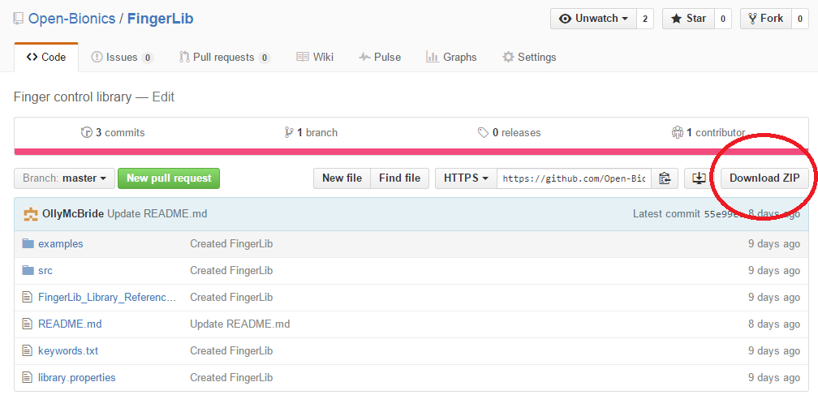This screenshot has height=395, width=818.
Task: Open the Pulse tab
Action: pyautogui.click(x=380, y=58)
